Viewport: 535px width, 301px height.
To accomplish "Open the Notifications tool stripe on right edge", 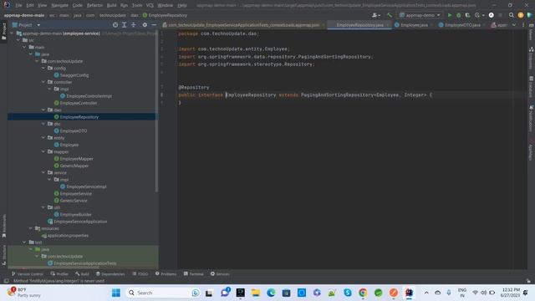I will [531, 119].
